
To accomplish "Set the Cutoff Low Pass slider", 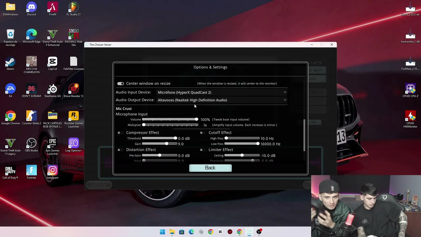I will tap(242, 144).
